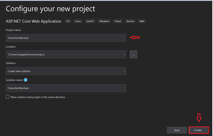Click the Location path text C:\Users\mjayakri\source\repos
The width and height of the screenshot is (213, 136).
[26, 55]
